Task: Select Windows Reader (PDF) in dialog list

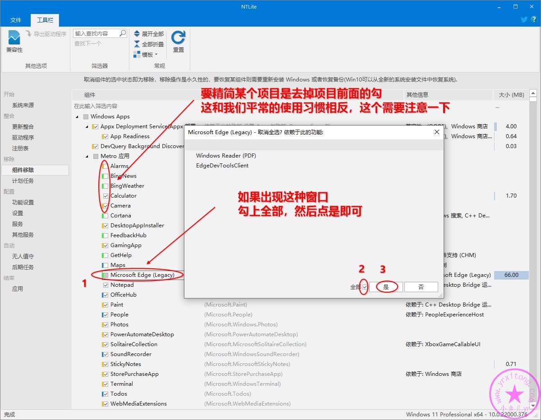Action: click(x=226, y=155)
